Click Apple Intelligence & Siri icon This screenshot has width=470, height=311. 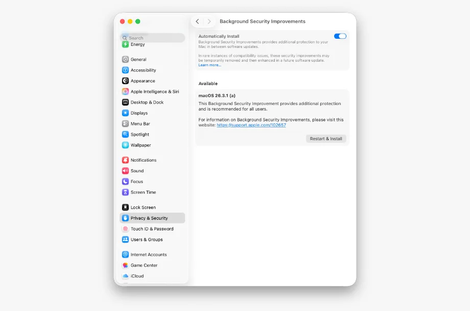tap(125, 92)
